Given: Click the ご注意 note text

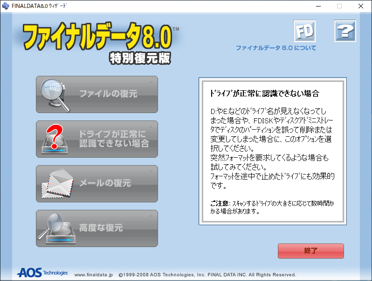Looking at the screenshot, I should [272, 207].
